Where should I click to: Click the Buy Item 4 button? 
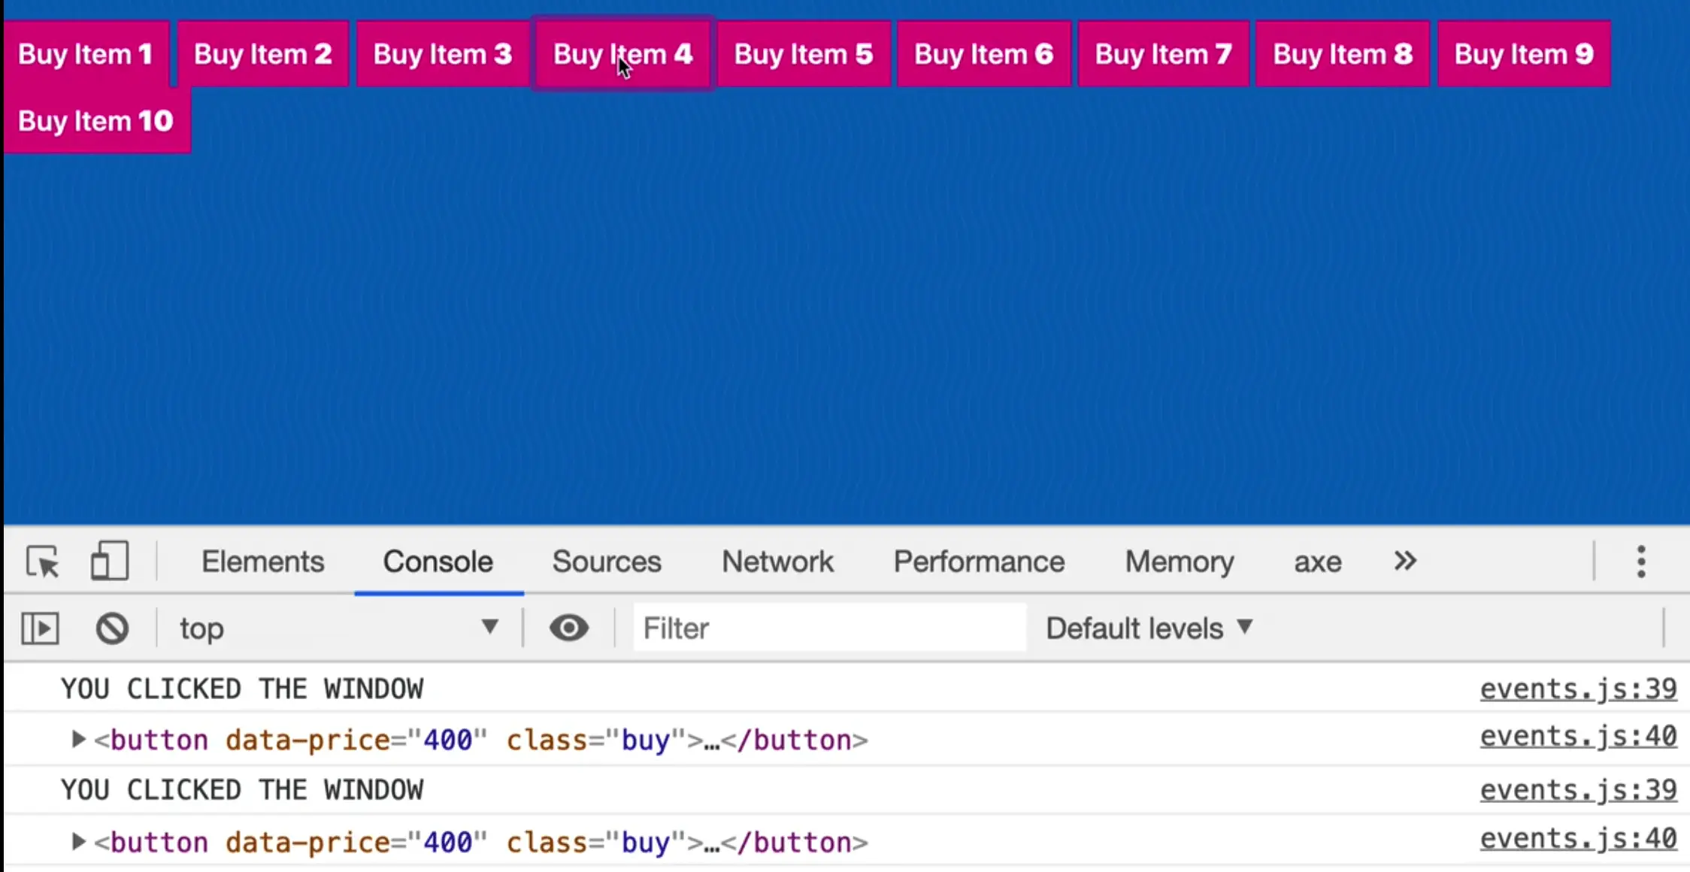622,54
